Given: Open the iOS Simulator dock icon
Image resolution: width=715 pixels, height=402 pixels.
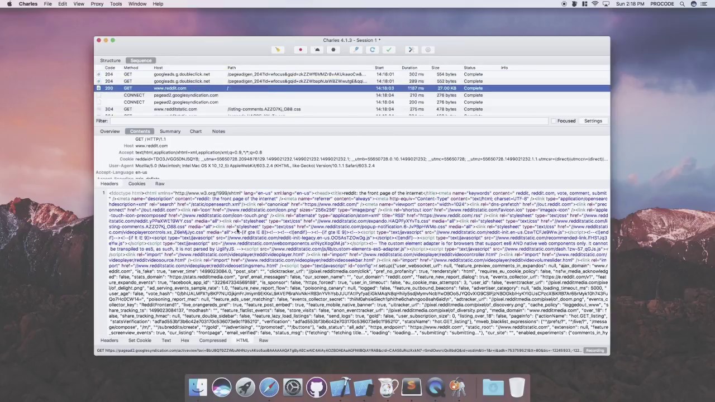Looking at the screenshot, I should click(364, 387).
